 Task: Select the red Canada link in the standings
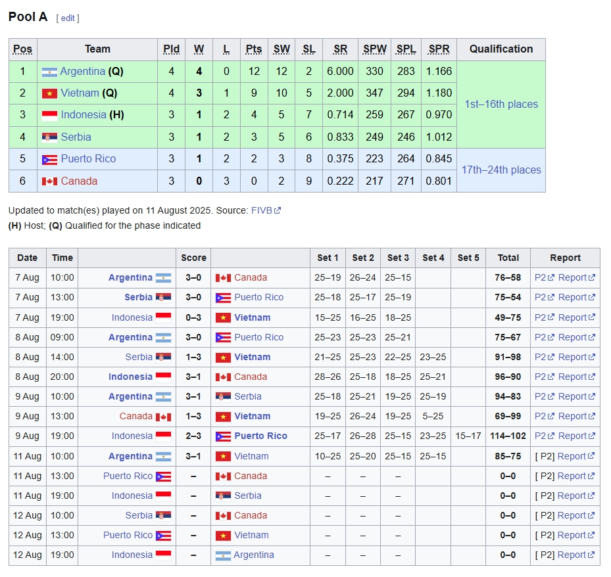[x=79, y=181]
